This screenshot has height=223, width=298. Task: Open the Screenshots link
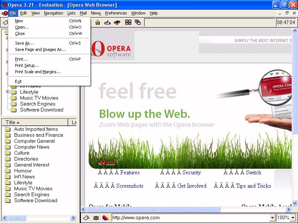[130, 185]
